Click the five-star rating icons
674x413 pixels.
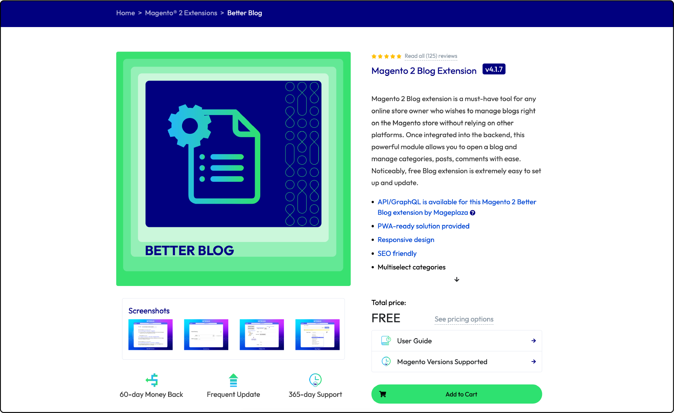click(x=386, y=56)
